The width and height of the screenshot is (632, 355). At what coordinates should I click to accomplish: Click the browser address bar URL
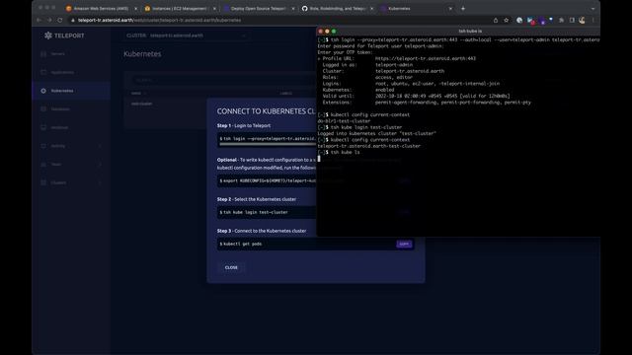[x=159, y=20]
